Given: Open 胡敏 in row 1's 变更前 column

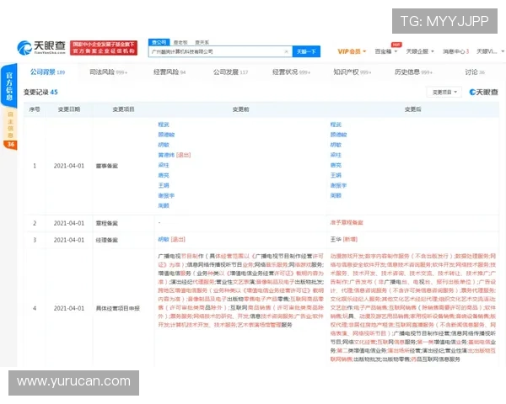Looking at the screenshot, I should click(164, 145).
